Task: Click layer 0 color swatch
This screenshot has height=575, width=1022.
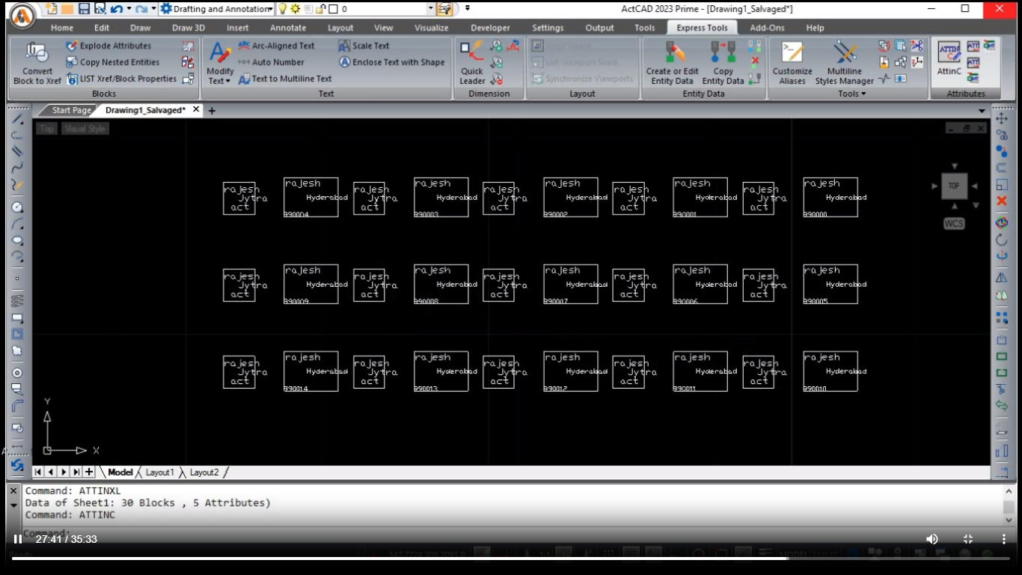Action: pos(333,9)
